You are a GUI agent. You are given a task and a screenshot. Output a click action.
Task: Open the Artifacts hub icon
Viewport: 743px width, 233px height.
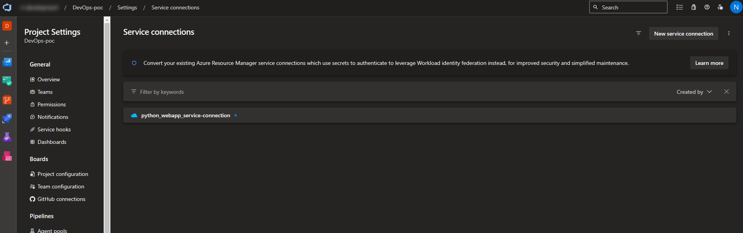coord(7,156)
